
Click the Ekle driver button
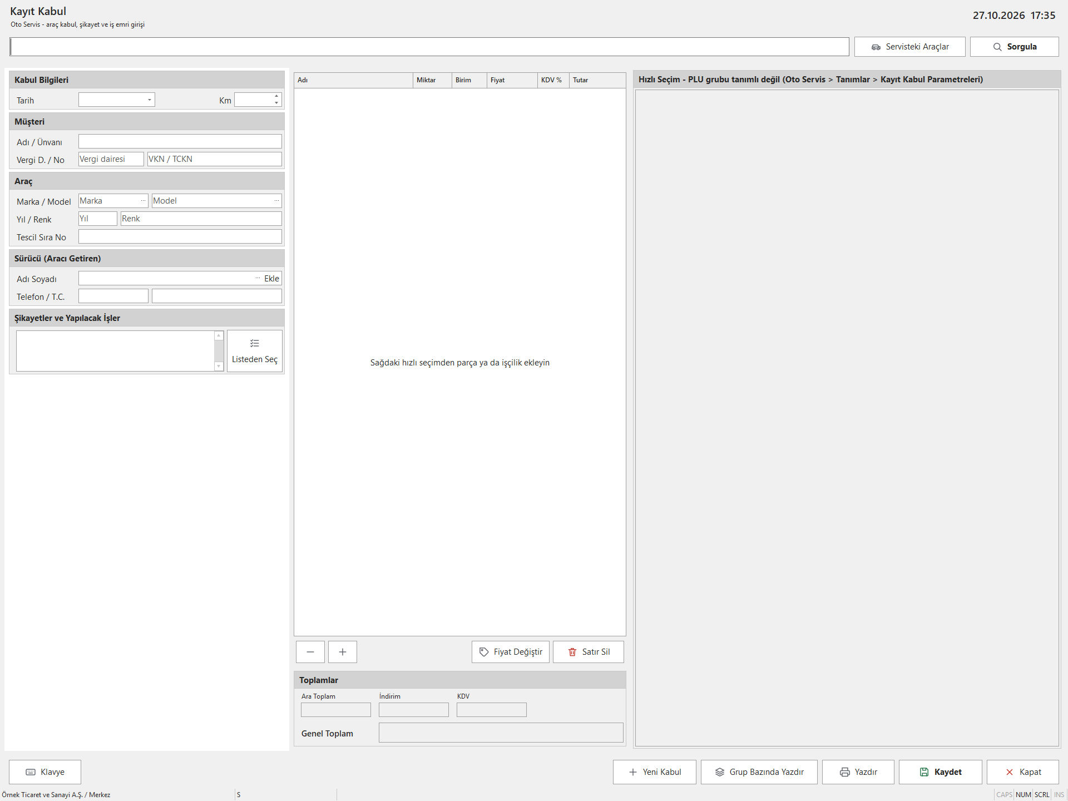pyautogui.click(x=271, y=279)
